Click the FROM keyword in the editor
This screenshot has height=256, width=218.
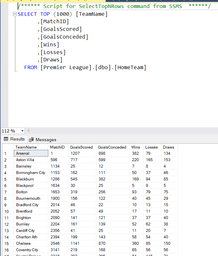(x=31, y=68)
